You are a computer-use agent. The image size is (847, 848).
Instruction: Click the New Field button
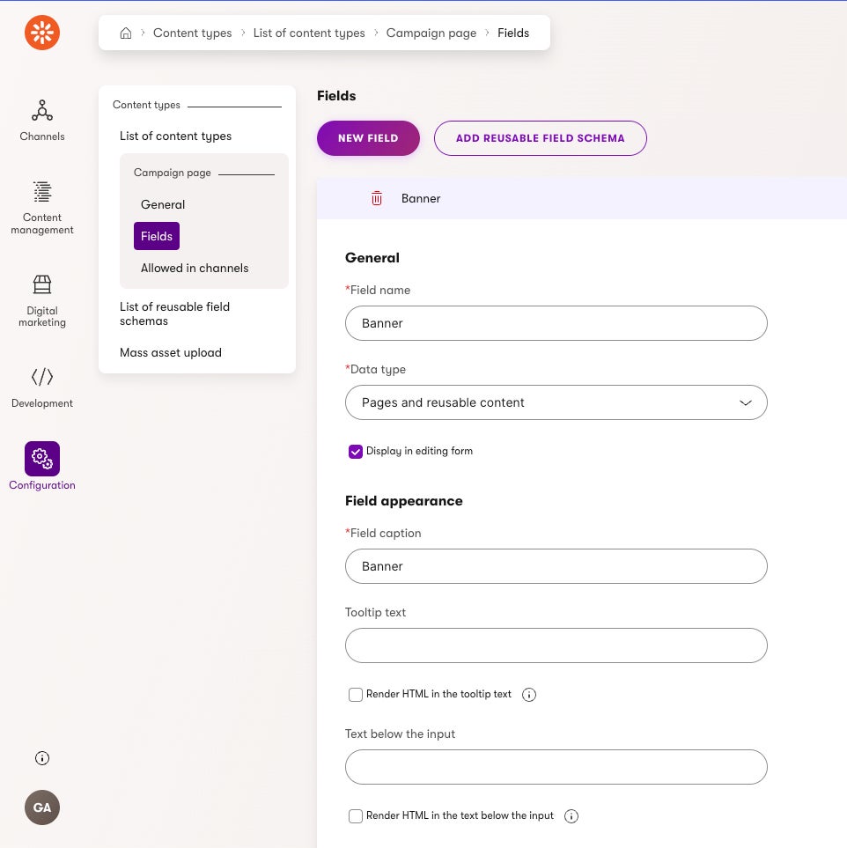click(x=368, y=138)
